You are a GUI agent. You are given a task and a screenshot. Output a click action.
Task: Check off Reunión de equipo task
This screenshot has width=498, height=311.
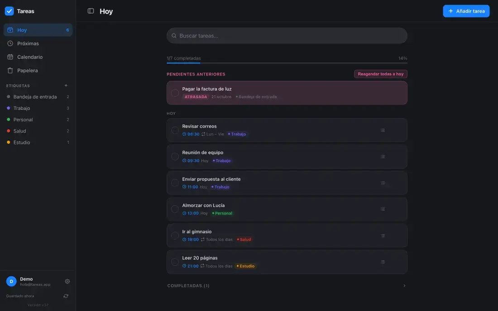point(175,156)
